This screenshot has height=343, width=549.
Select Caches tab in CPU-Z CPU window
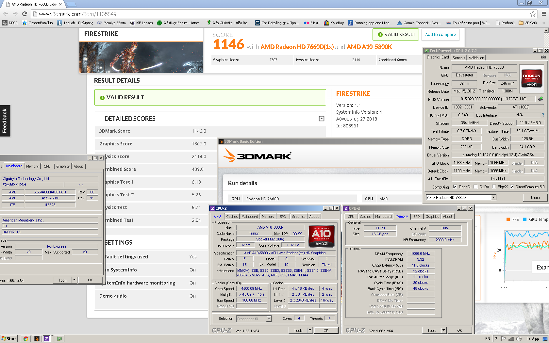click(x=232, y=217)
